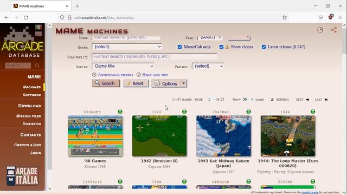Click the browser extension badge icon
The image size is (347, 195).
tap(331, 17)
